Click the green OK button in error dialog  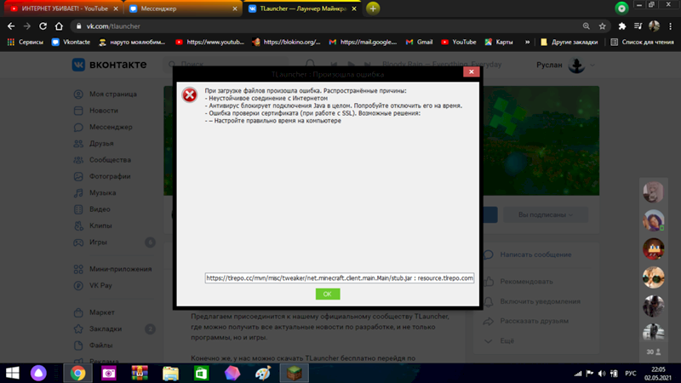[x=327, y=294]
